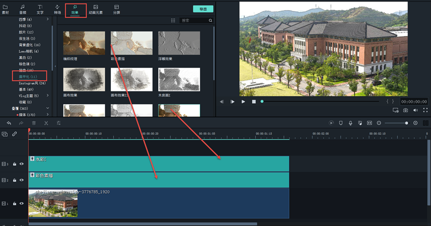Viewport: 431px width, 226px height.
Task: Open the voiceover microphone recorder
Action: pyautogui.click(x=350, y=123)
